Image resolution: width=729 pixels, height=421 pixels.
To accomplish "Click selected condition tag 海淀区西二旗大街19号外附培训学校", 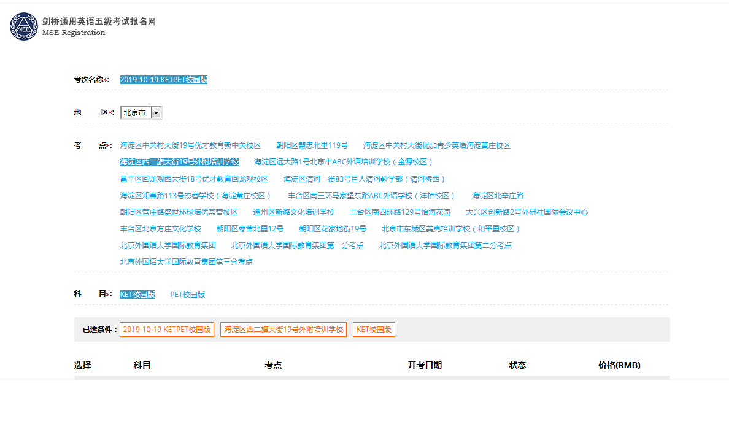I will pos(283,330).
